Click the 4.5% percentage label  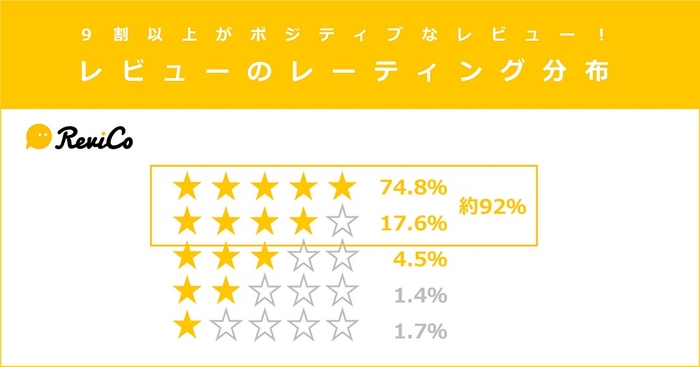pyautogui.click(x=419, y=259)
